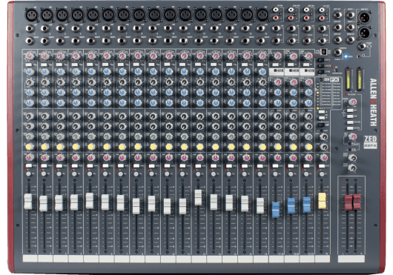Toggle the channel 2 round grey PFL button
The image size is (393, 275).
(x=44, y=173)
